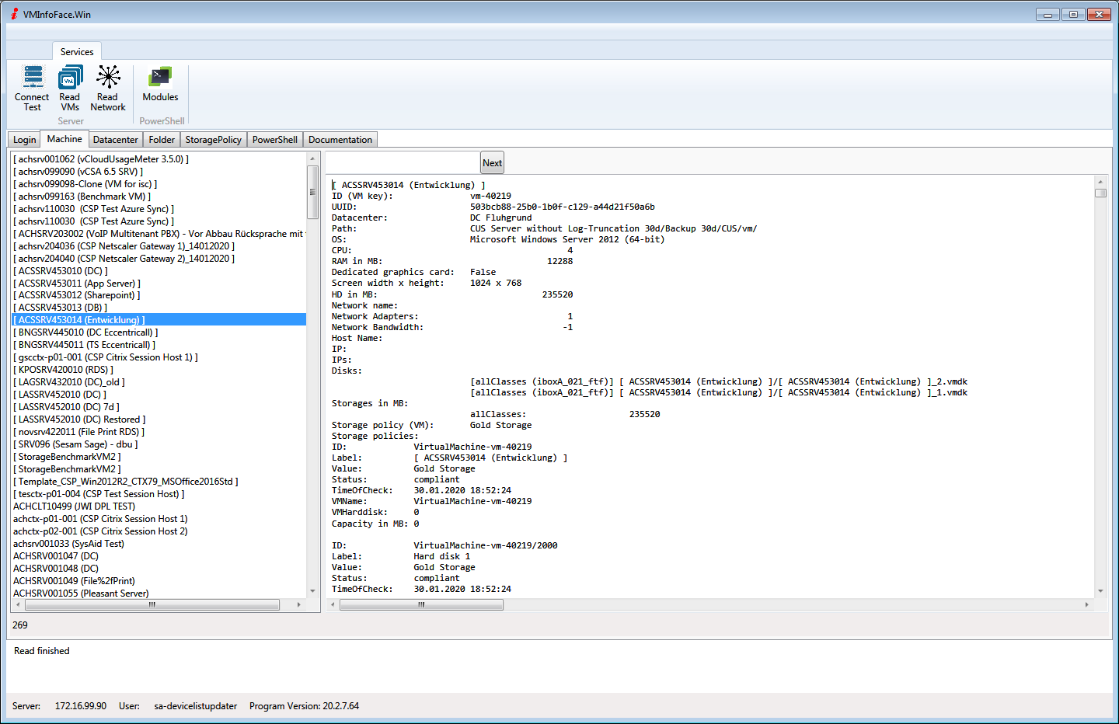Select achsrv099090 (vCSA 6.5 SRV) entry
The height and width of the screenshot is (724, 1119).
pyautogui.click(x=78, y=172)
